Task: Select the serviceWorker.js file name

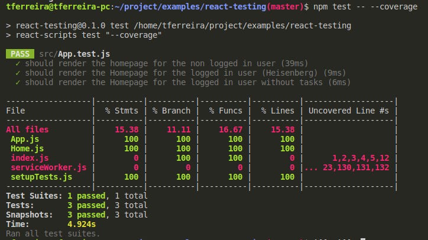Action: tap(48, 167)
